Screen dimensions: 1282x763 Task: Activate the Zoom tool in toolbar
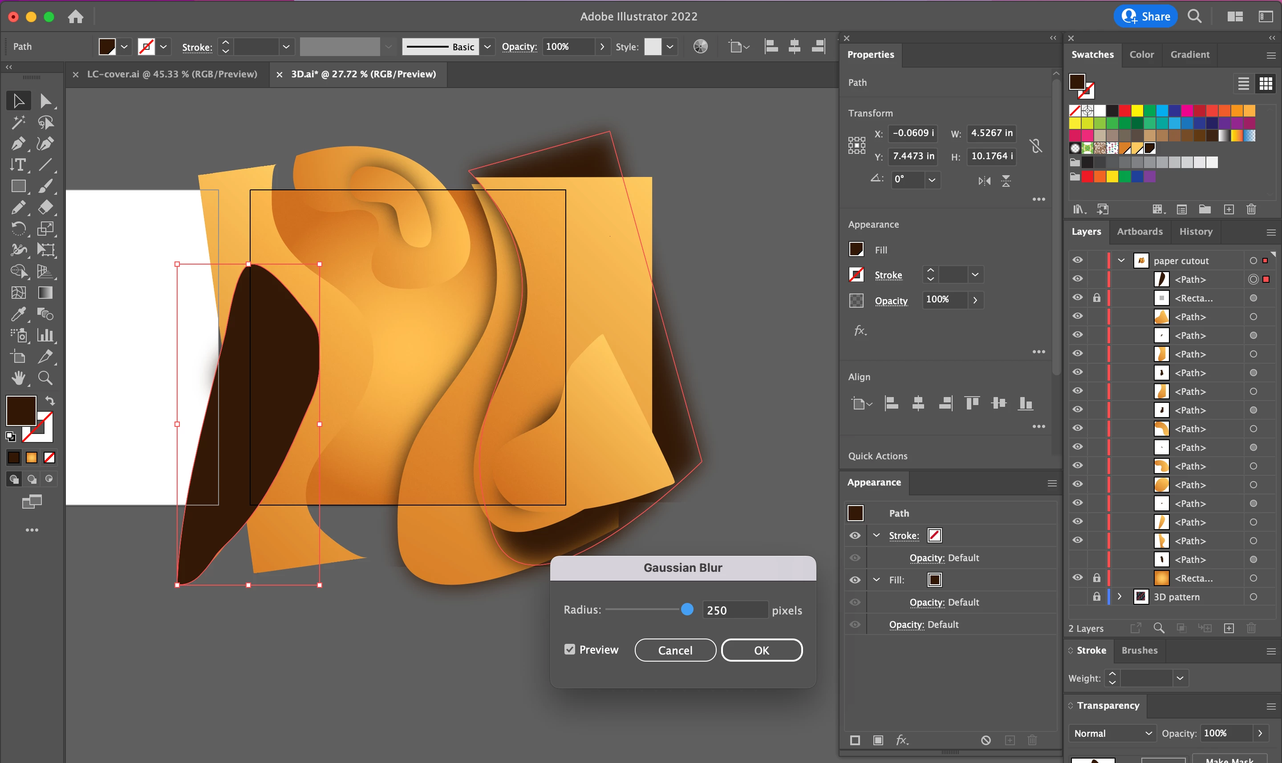[45, 378]
